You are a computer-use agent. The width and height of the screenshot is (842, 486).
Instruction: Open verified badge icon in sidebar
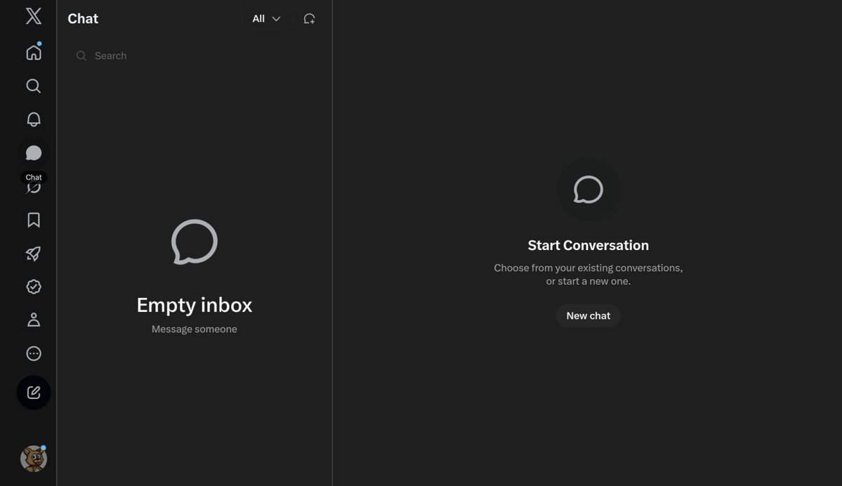(33, 287)
